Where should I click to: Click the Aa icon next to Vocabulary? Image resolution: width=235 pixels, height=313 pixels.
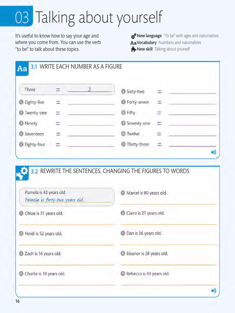(133, 43)
